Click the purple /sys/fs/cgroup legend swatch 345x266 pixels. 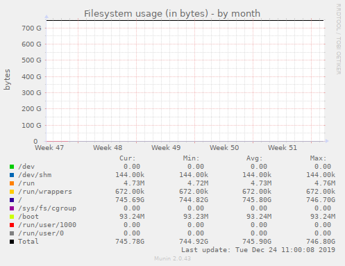pos(12,208)
